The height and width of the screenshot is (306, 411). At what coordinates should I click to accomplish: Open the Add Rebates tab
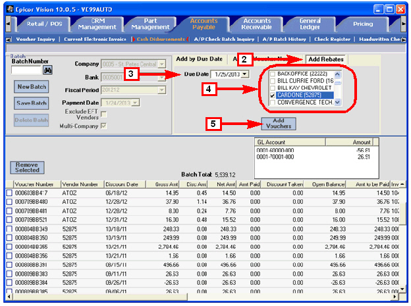[x=326, y=59]
